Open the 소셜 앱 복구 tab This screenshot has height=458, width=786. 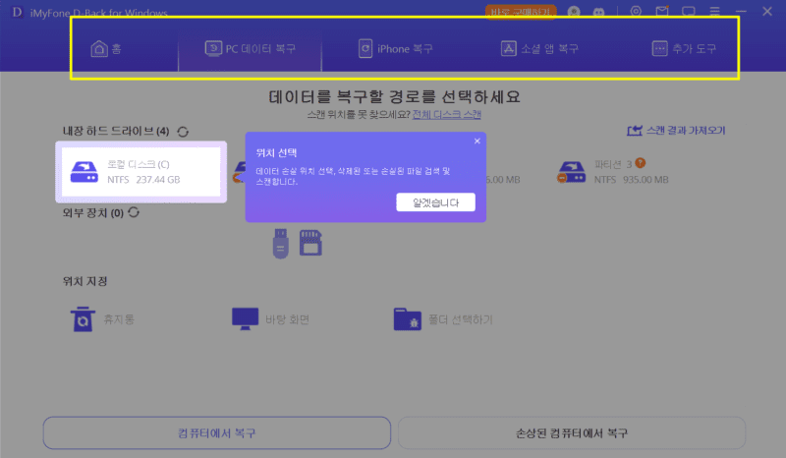[x=539, y=48]
